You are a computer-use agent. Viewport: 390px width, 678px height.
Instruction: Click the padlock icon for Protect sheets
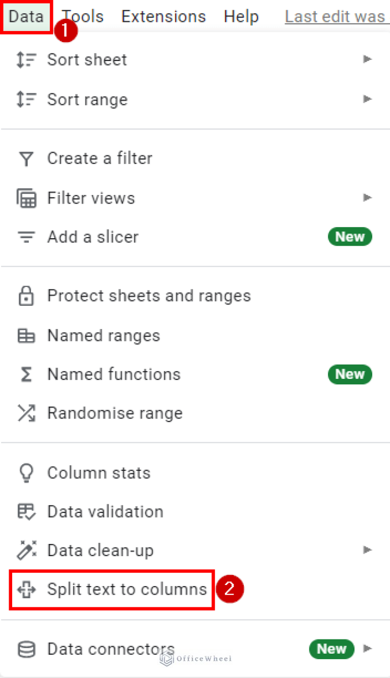[x=26, y=296]
